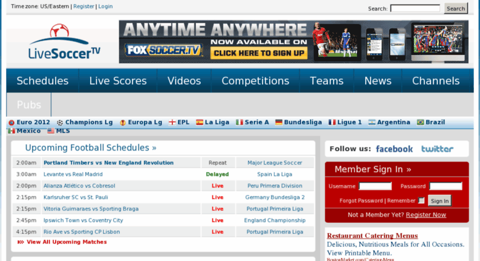The width and height of the screenshot is (480, 261).
Task: Open the Pubs tab
Action: [29, 104]
